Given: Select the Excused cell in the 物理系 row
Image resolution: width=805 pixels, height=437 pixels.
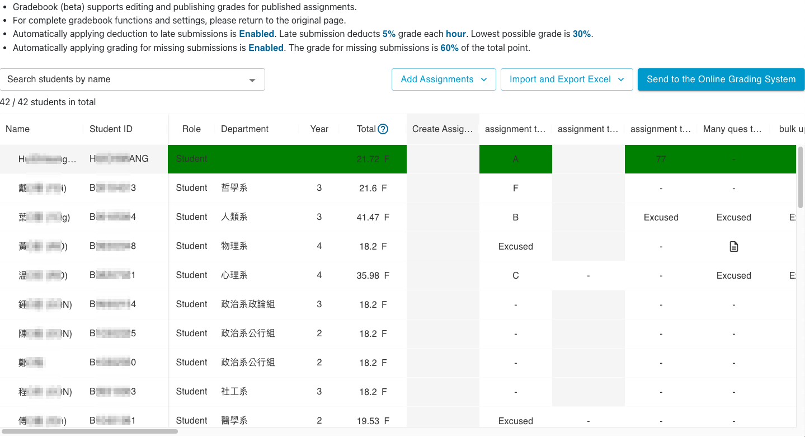Looking at the screenshot, I should (x=516, y=246).
